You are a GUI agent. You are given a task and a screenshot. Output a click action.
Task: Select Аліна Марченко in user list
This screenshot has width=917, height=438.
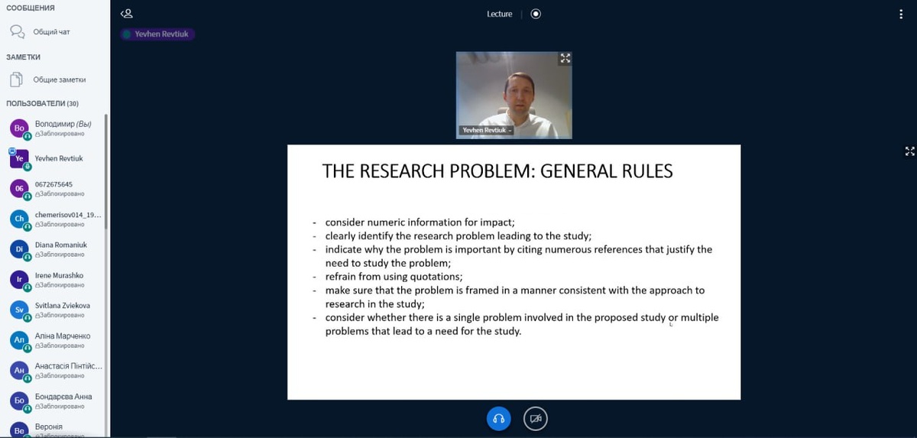pos(53,340)
